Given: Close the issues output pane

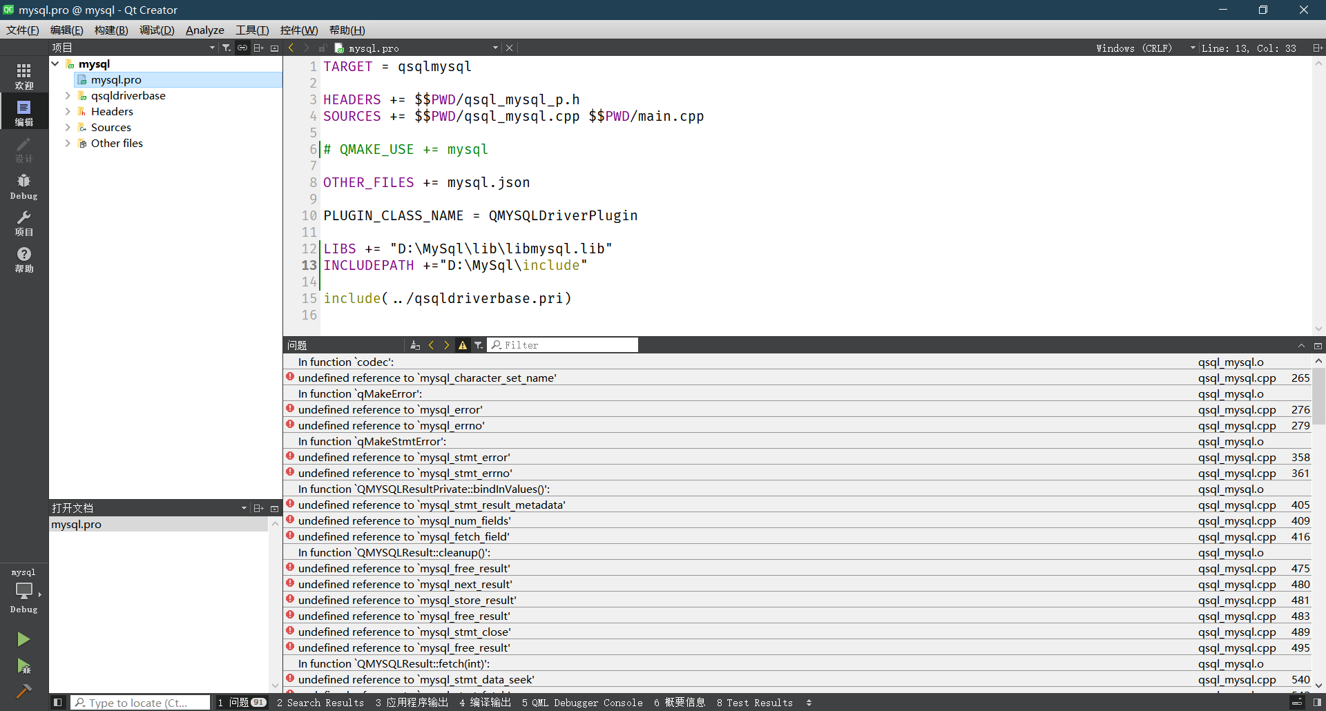Looking at the screenshot, I should [x=1318, y=345].
